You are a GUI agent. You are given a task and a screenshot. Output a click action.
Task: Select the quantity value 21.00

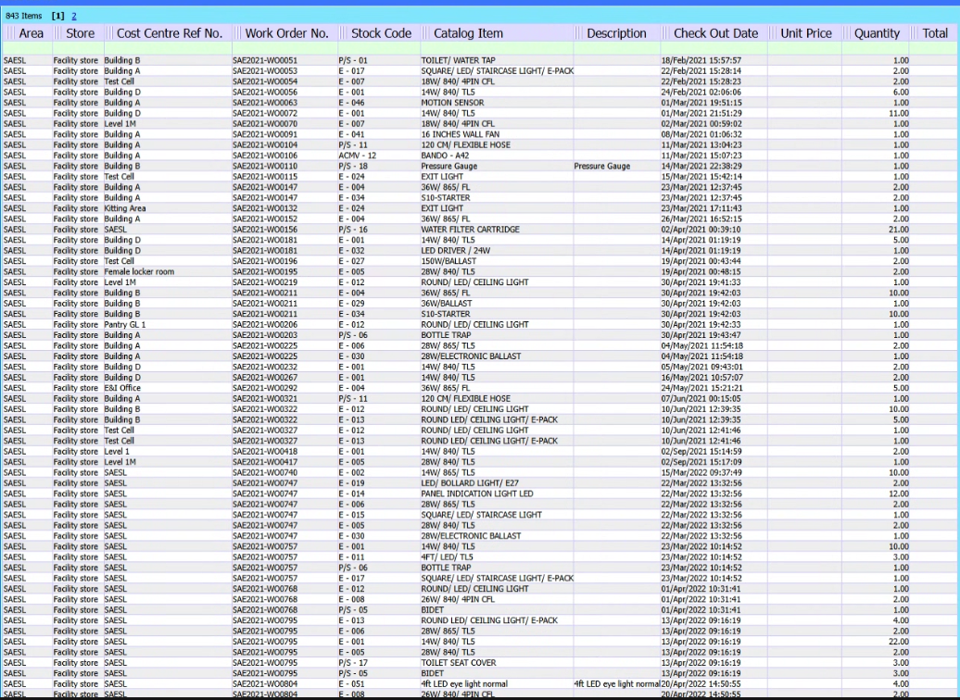point(899,230)
